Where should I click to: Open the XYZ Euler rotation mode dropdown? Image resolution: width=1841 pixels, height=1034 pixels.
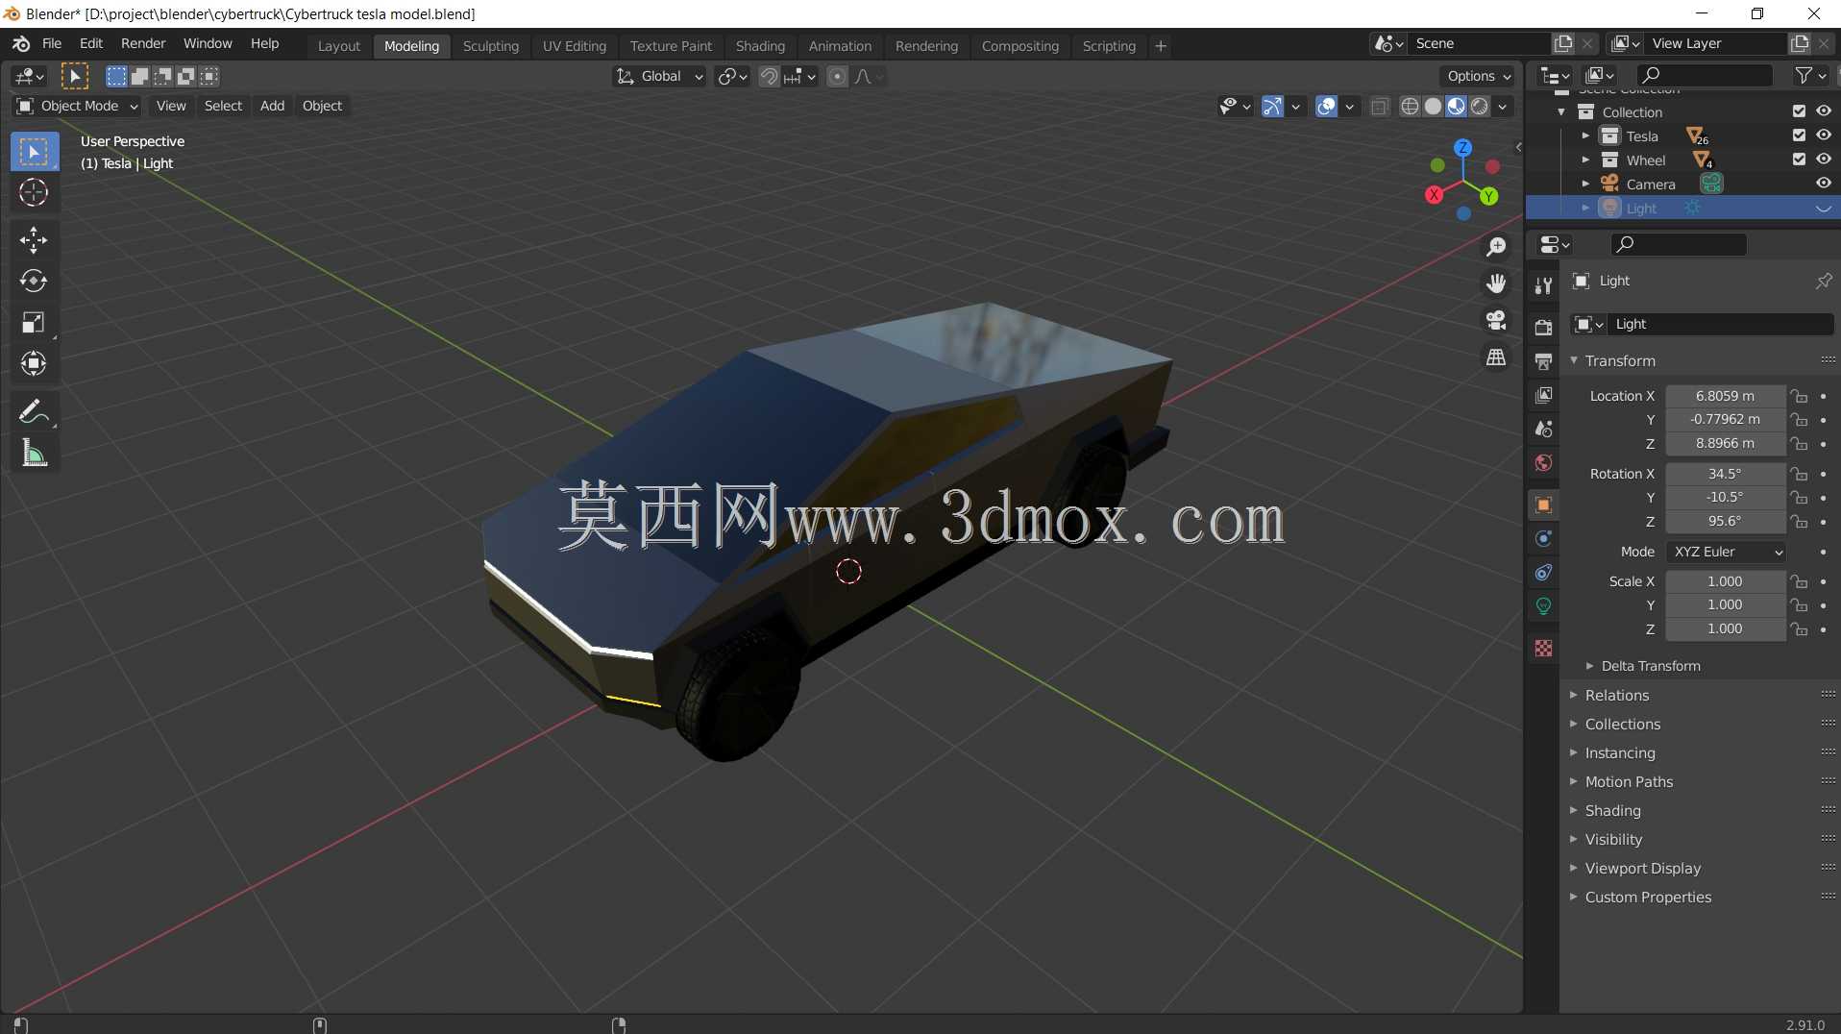click(x=1727, y=552)
